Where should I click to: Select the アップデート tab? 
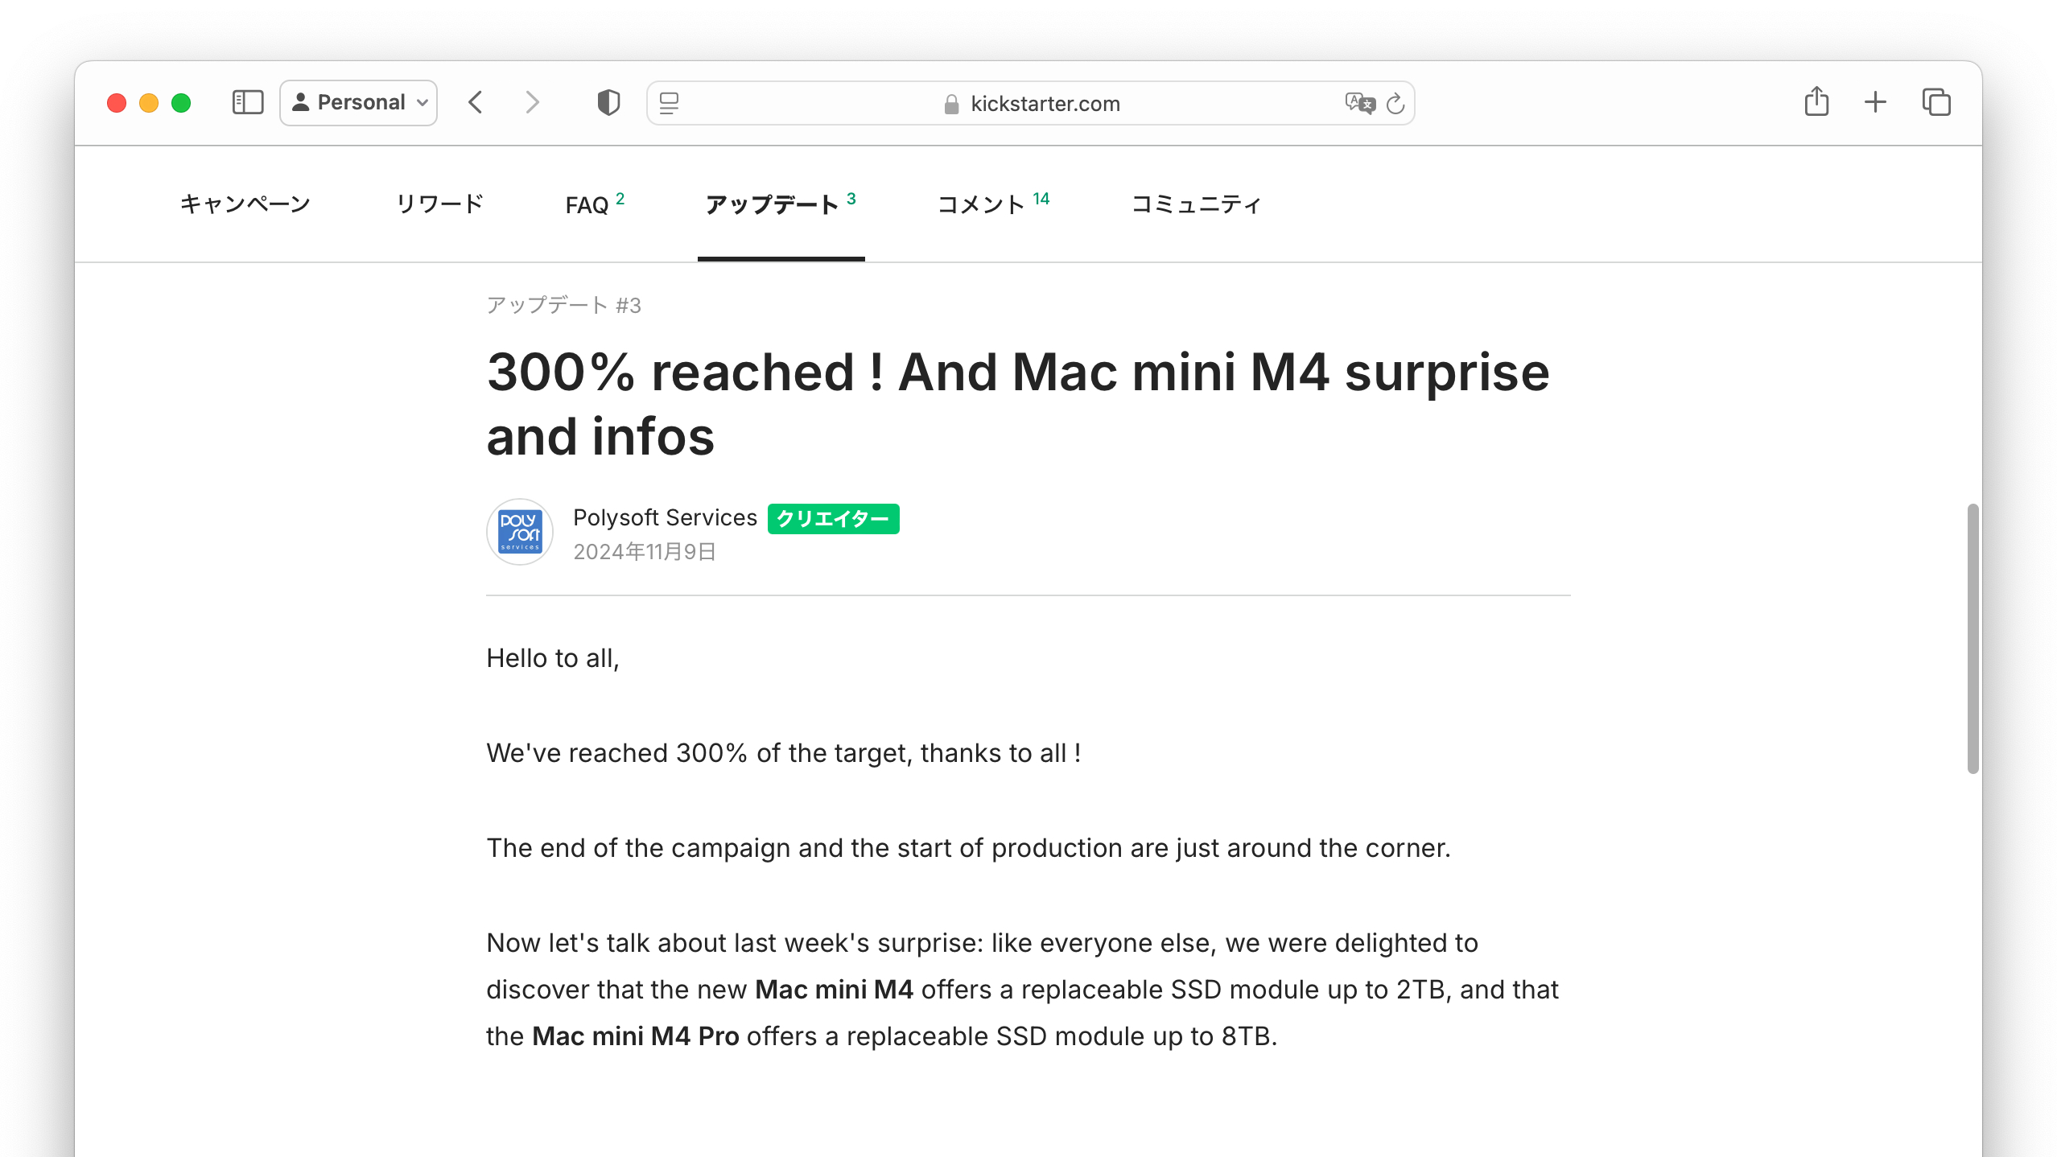pos(780,204)
